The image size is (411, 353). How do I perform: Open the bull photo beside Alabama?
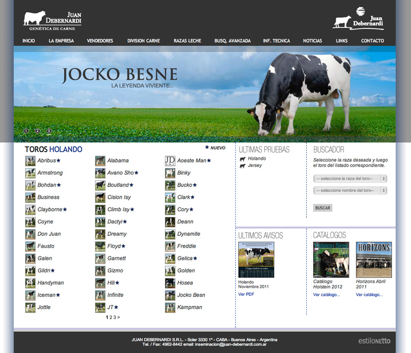tap(100, 161)
